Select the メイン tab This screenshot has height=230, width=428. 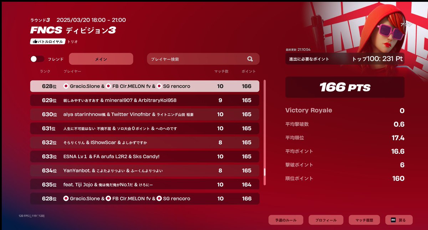[x=101, y=59]
